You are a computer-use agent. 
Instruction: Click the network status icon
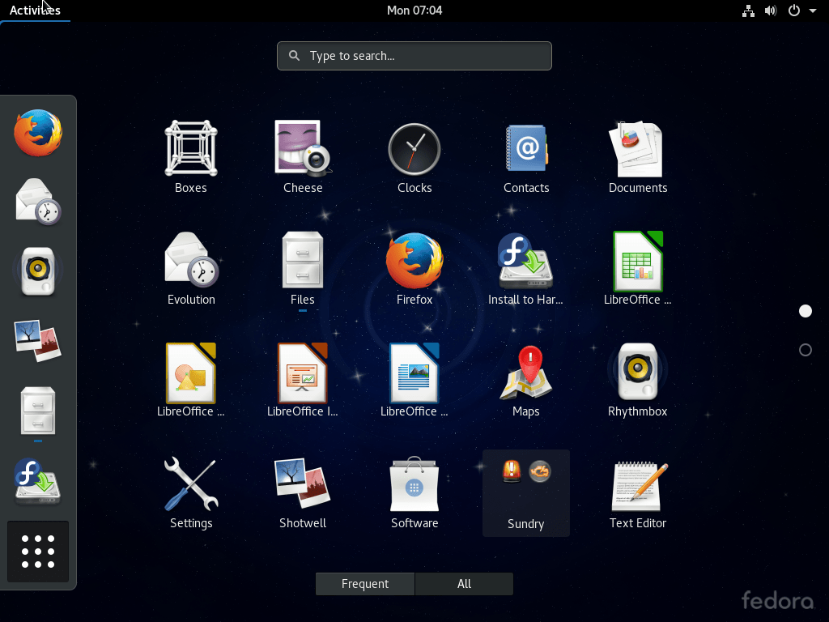(748, 11)
